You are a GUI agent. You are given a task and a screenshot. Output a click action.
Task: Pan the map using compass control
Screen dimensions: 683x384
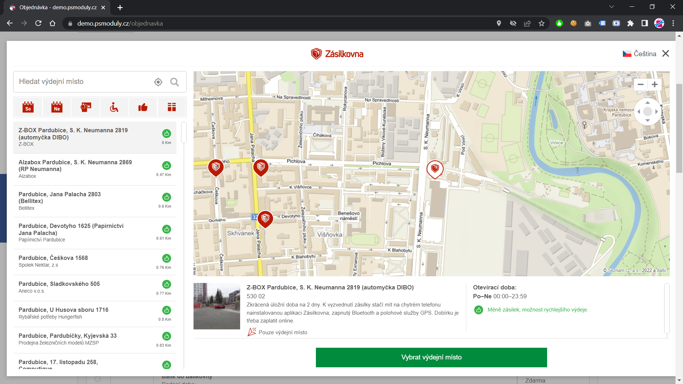pyautogui.click(x=647, y=112)
